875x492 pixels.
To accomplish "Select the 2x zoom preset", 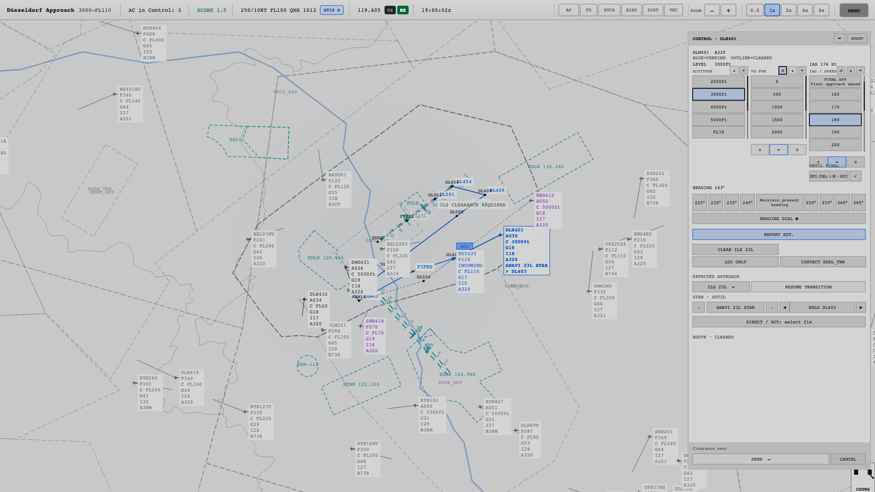I will (788, 10).
